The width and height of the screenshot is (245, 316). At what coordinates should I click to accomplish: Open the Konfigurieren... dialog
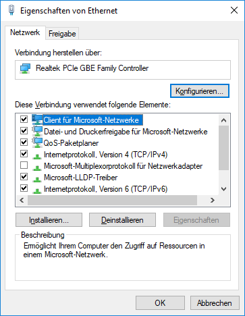coord(200,91)
